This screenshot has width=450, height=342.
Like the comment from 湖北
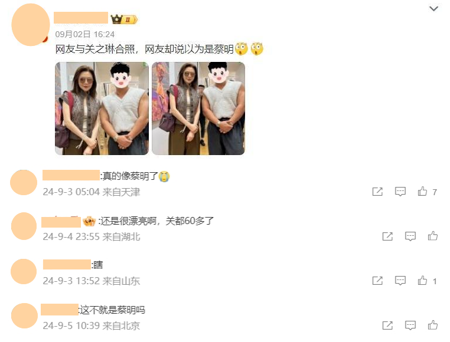coord(432,236)
